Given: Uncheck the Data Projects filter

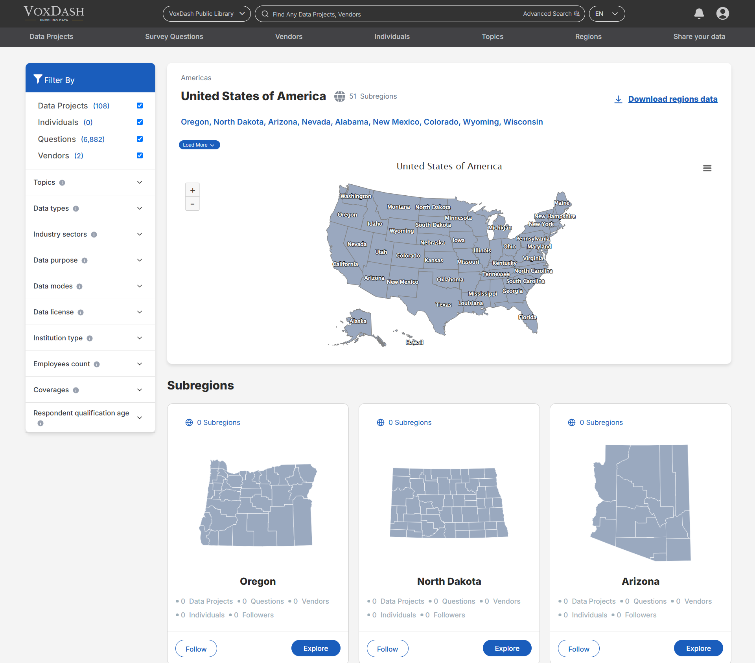Looking at the screenshot, I should pyautogui.click(x=140, y=105).
